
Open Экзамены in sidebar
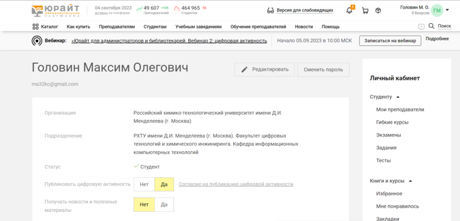pos(389,135)
